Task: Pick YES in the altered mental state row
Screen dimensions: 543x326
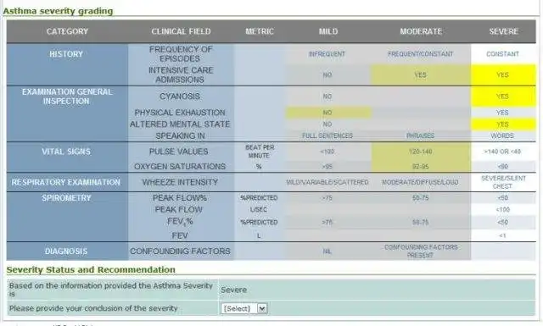Action: [503, 124]
